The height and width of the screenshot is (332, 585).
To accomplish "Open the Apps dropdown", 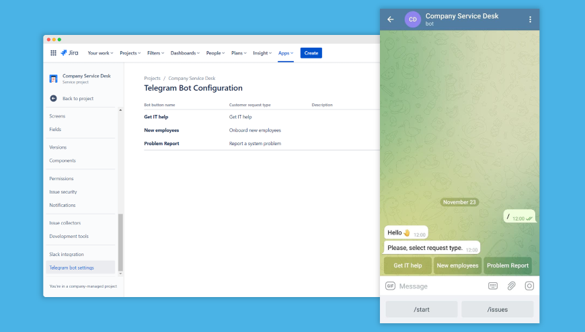I will pos(286,53).
